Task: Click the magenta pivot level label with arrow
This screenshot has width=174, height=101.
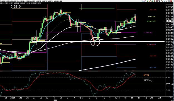Action: click(148, 33)
